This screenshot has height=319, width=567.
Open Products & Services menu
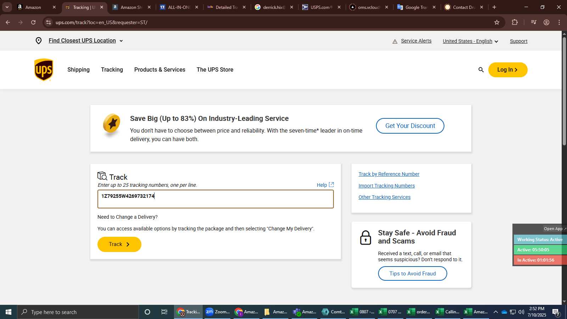pos(160,70)
